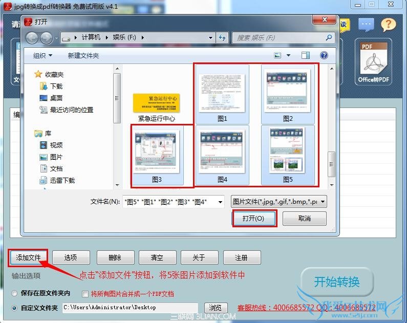The width and height of the screenshot is (407, 323).
Task: Click the 注册 button
Action: [242, 257]
